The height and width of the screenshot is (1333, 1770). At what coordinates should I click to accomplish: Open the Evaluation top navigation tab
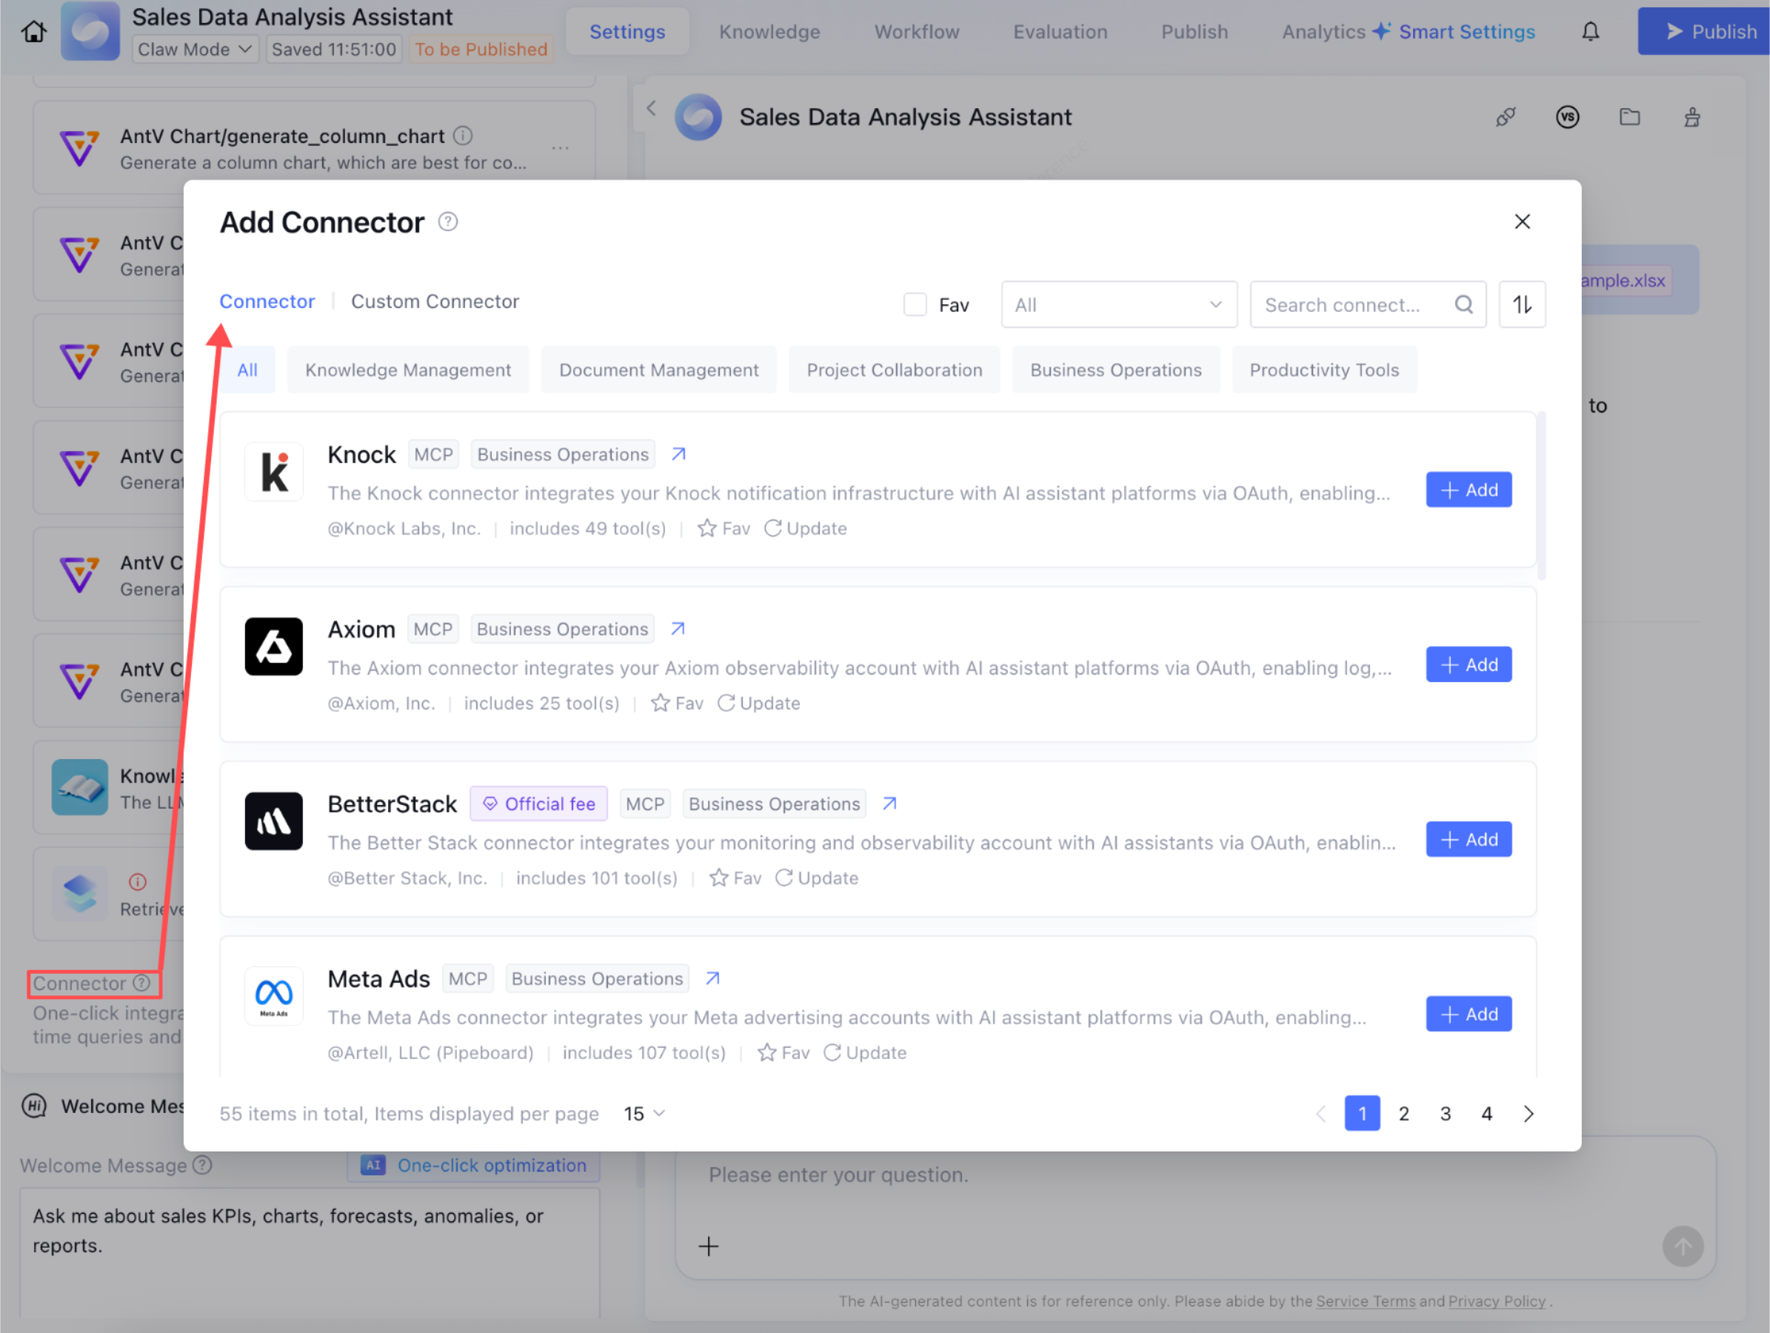[1061, 31]
